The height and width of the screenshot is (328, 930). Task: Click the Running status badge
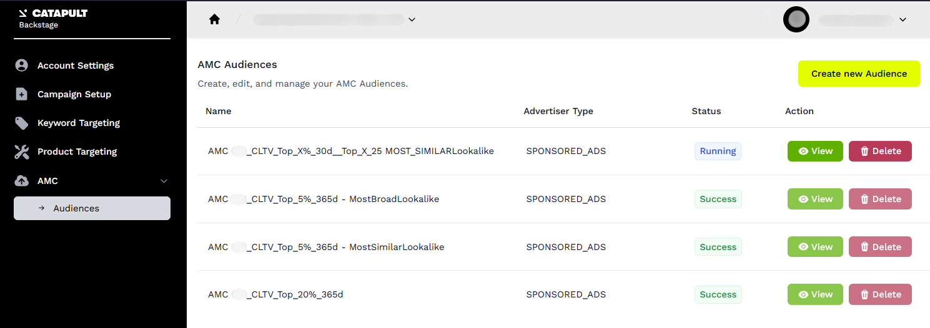[718, 151]
